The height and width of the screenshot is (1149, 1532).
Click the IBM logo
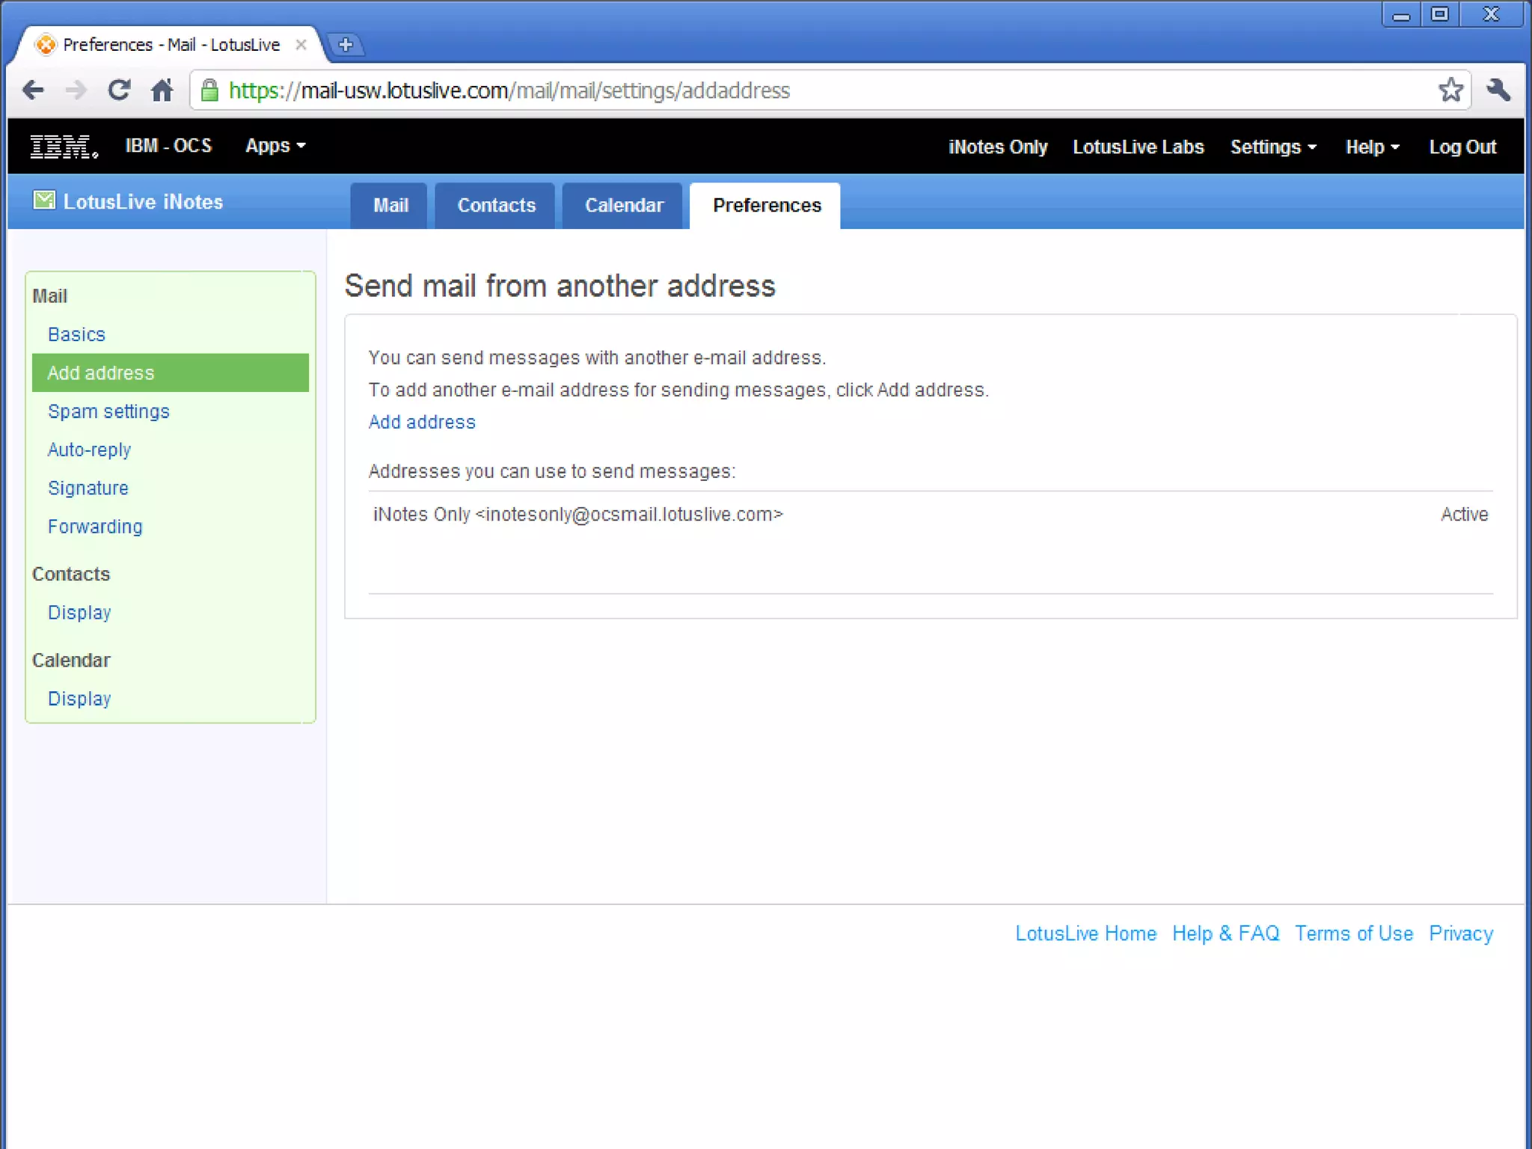64,147
